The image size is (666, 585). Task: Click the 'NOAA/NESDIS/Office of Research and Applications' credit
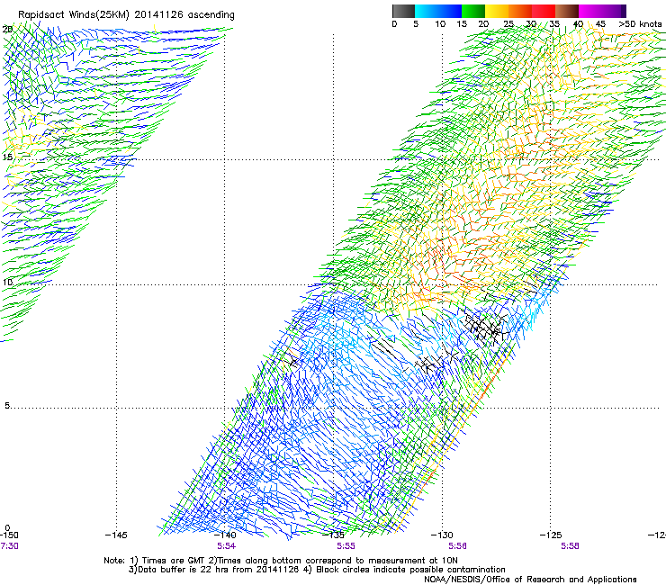[530, 580]
